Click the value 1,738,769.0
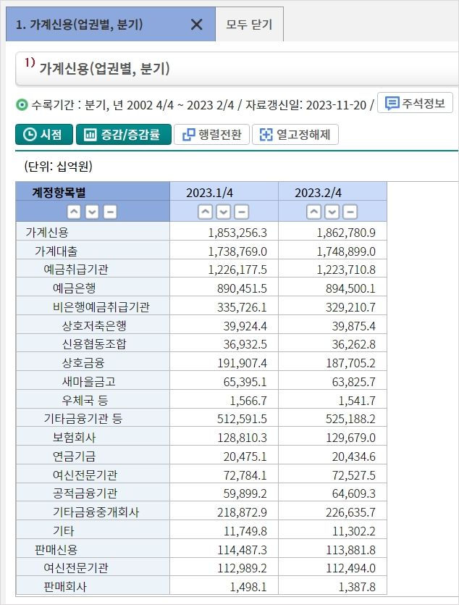 point(237,251)
